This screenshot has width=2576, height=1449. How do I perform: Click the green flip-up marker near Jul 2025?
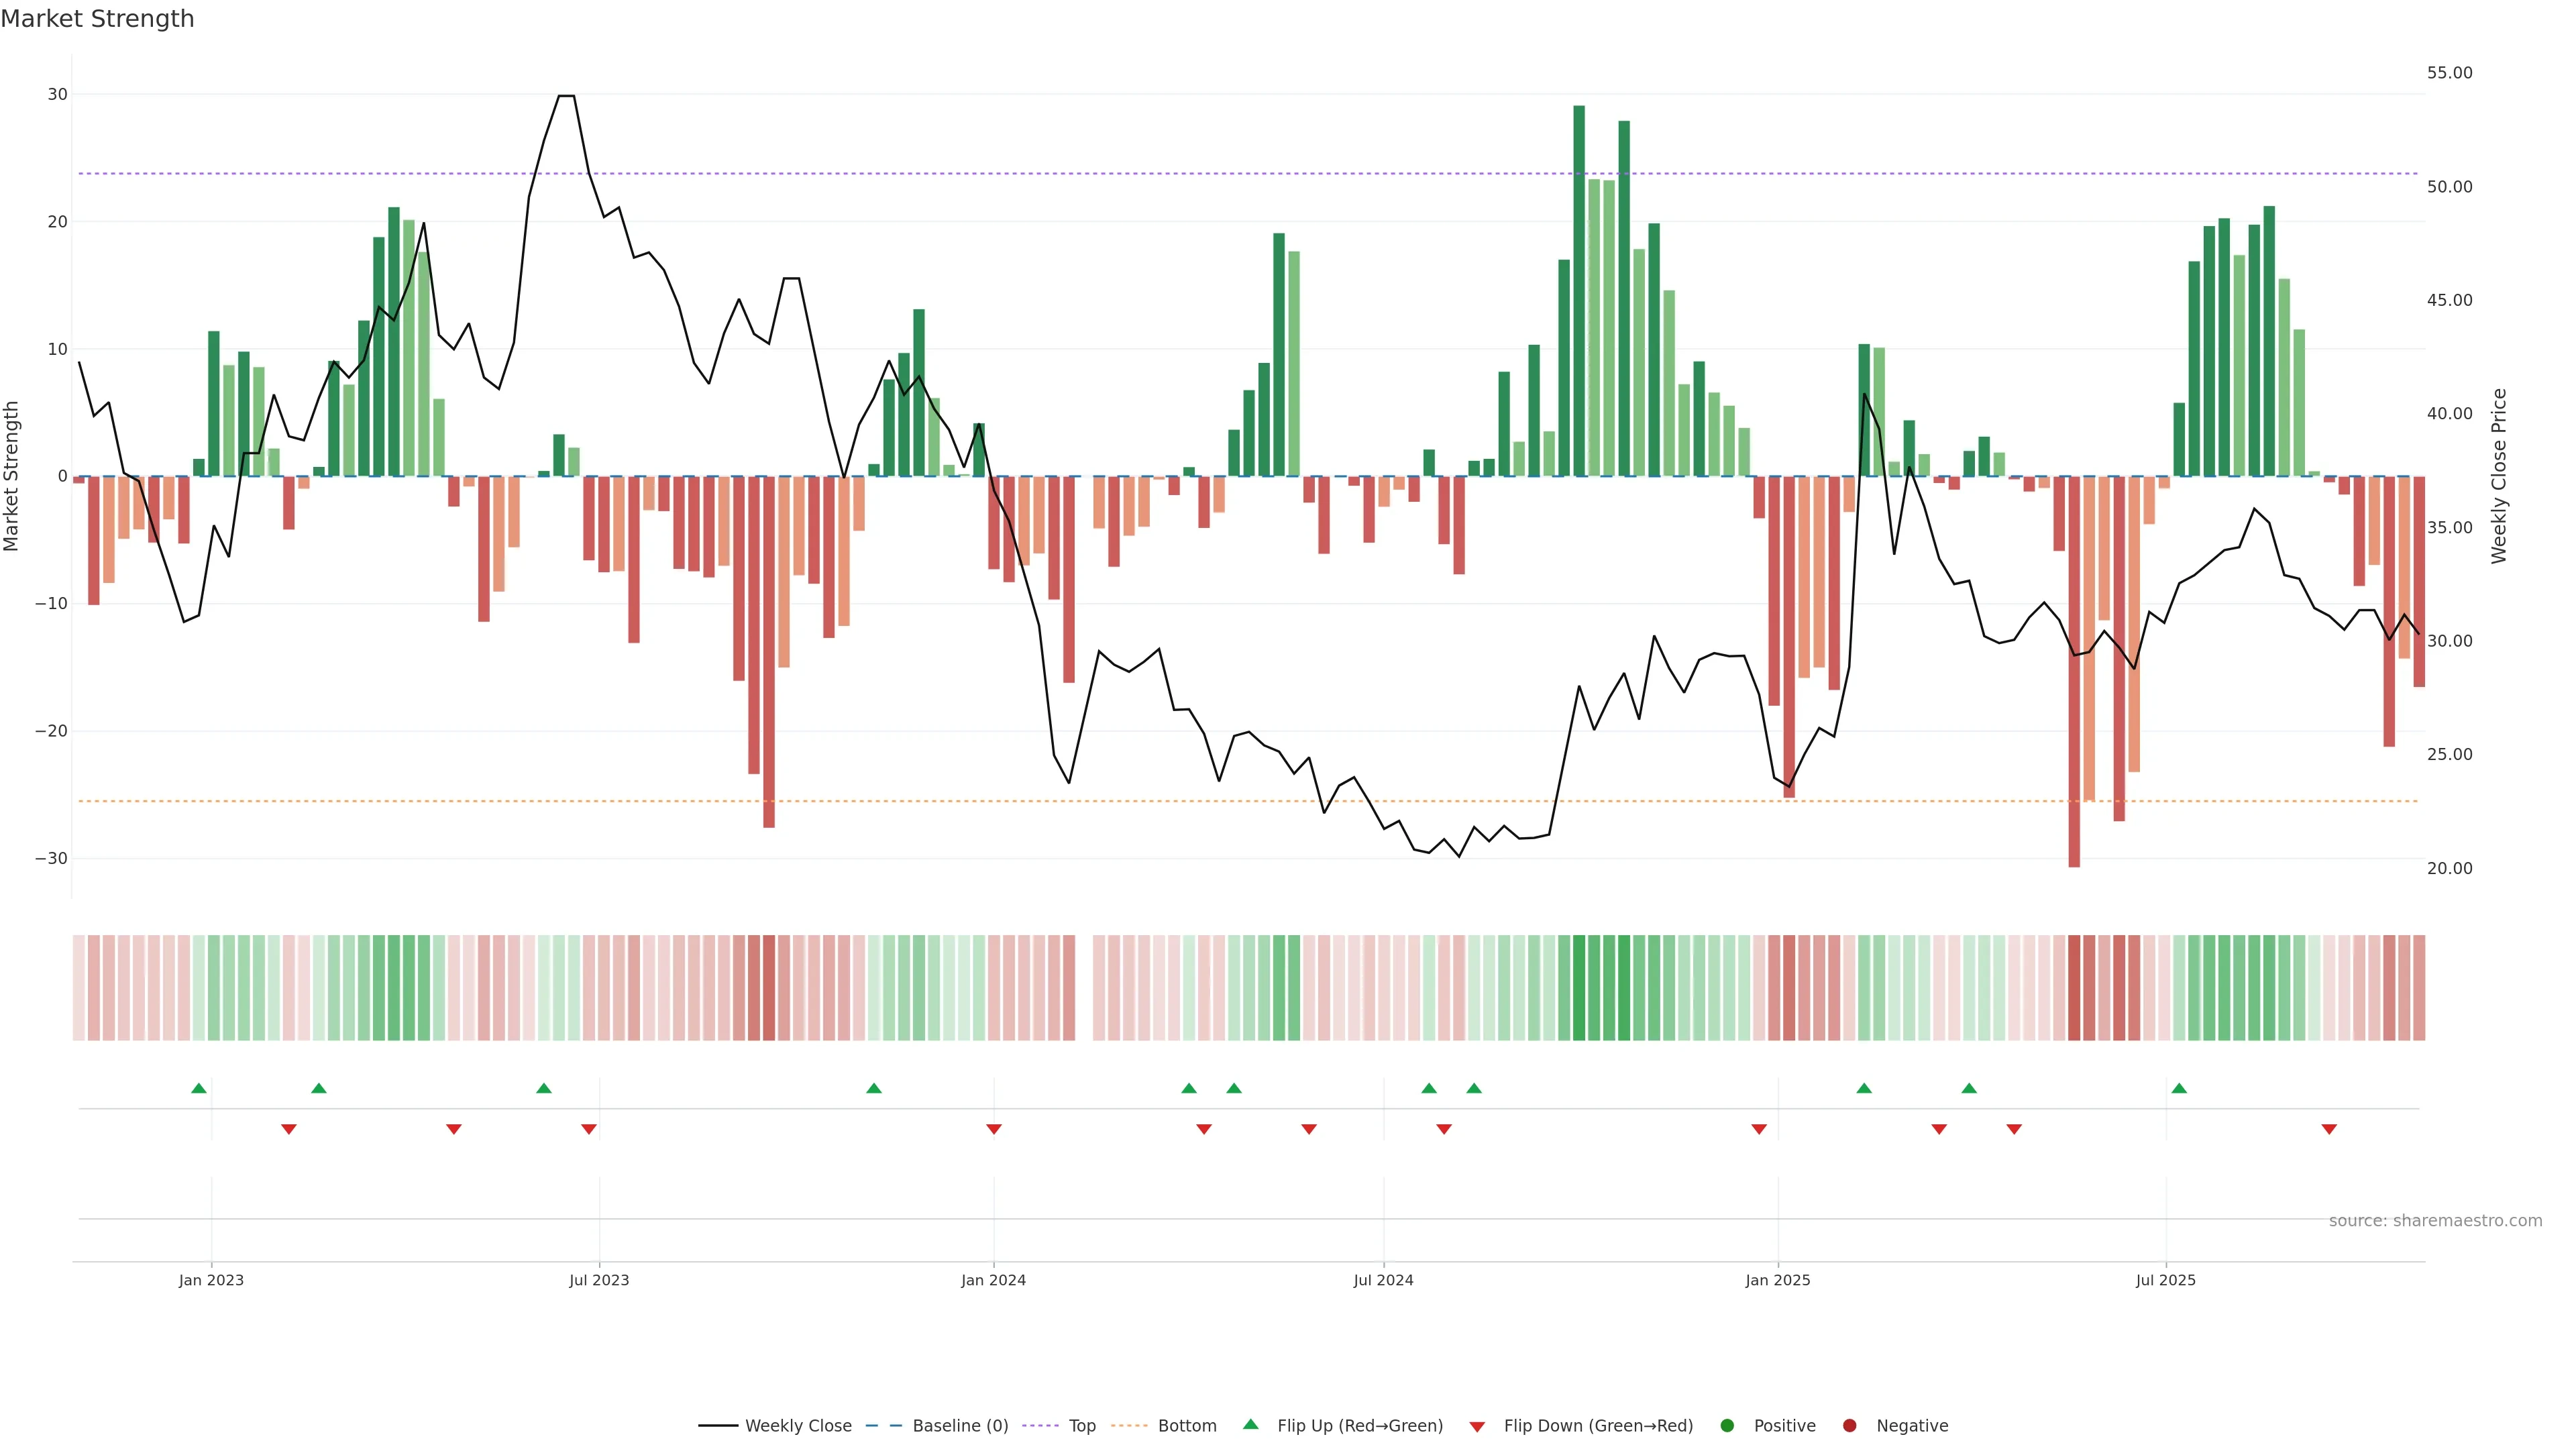click(x=2179, y=1088)
